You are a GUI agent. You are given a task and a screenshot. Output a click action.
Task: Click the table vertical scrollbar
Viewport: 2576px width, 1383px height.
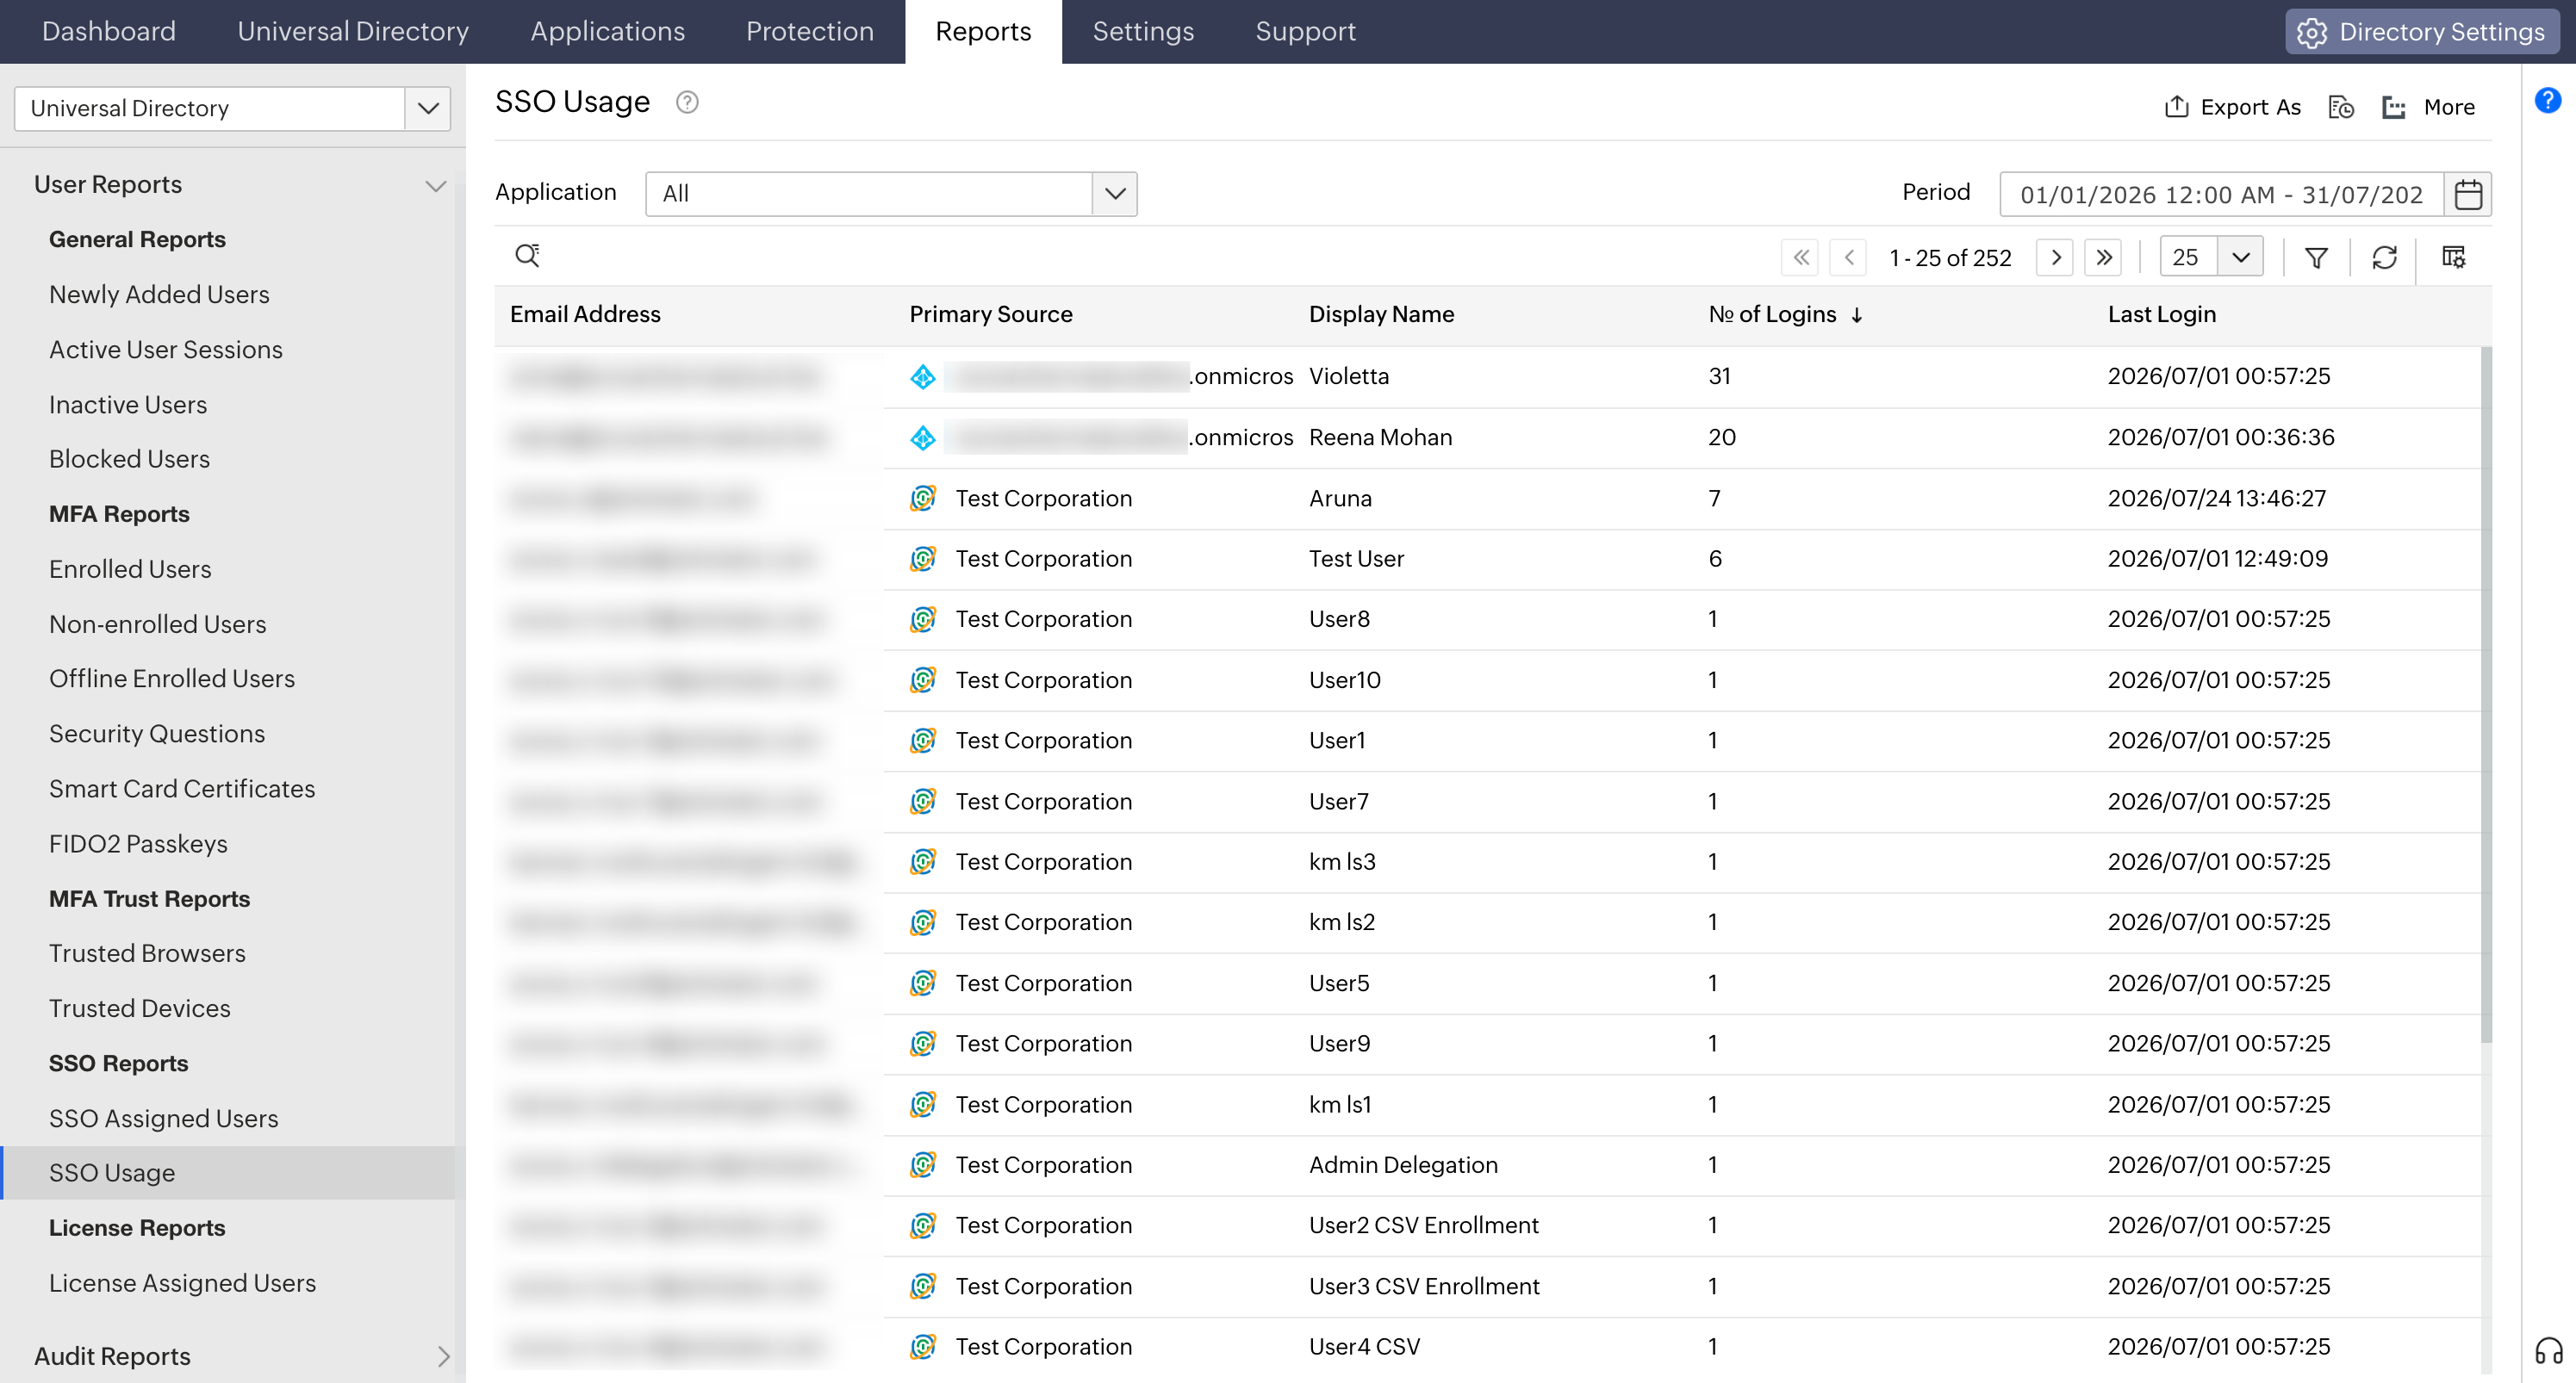coord(2486,694)
